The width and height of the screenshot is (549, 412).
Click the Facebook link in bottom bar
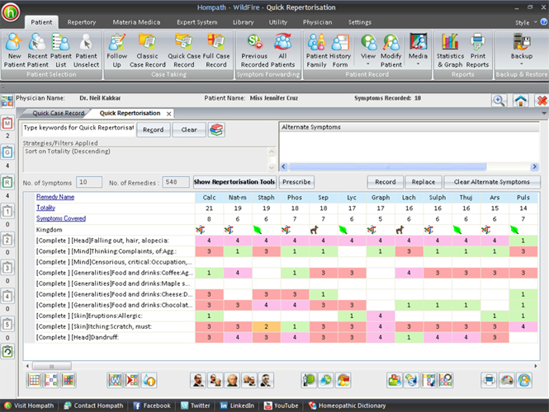click(152, 405)
